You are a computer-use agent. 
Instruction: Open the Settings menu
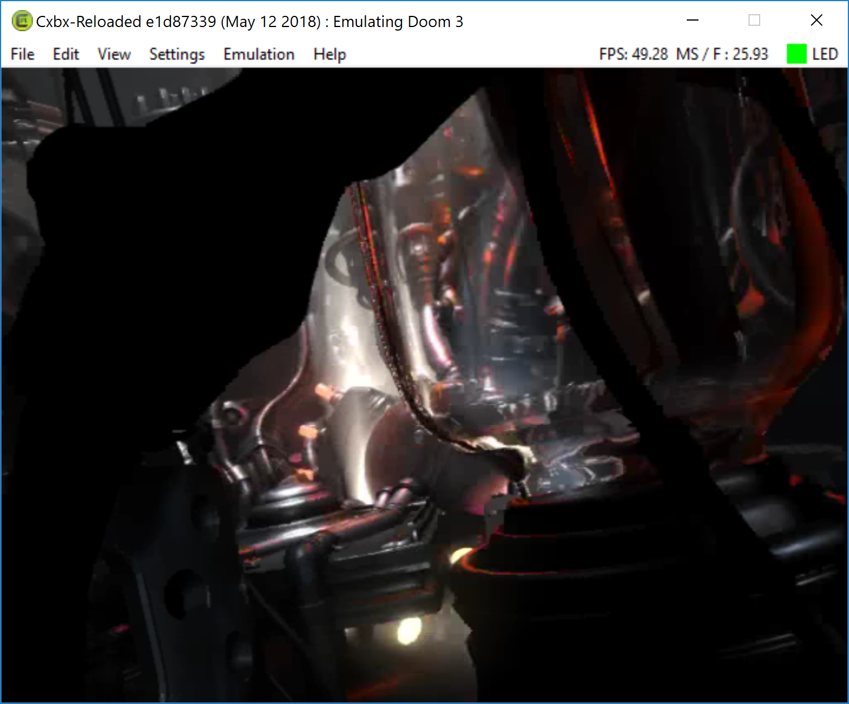177,54
